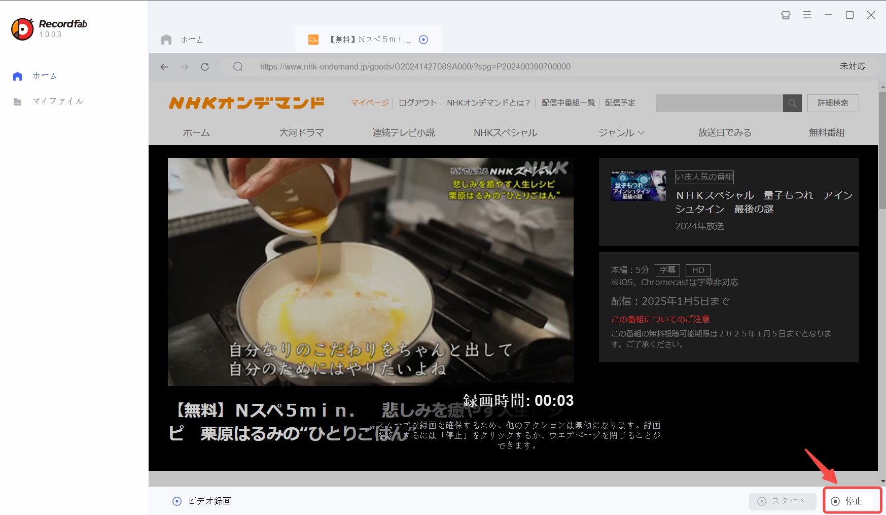886x515 pixels.
Task: Click the NHK search text box
Action: [x=719, y=103]
